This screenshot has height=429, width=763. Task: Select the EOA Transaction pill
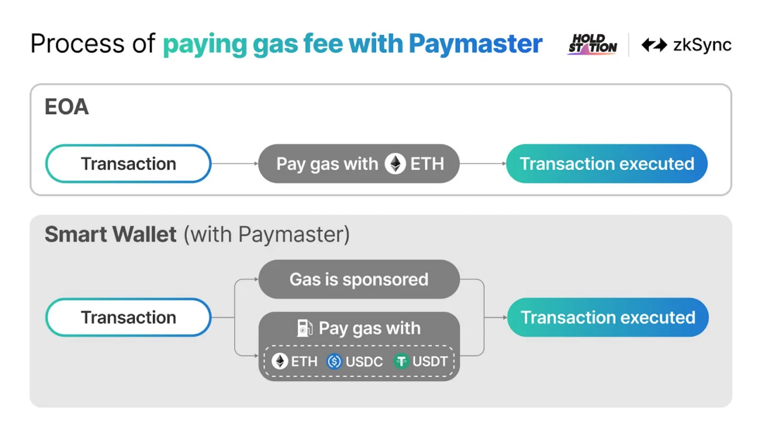[x=128, y=163]
